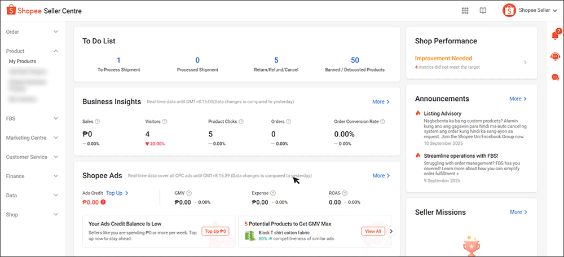The image size is (564, 257).
Task: Click the View All button
Action: pyautogui.click(x=373, y=231)
